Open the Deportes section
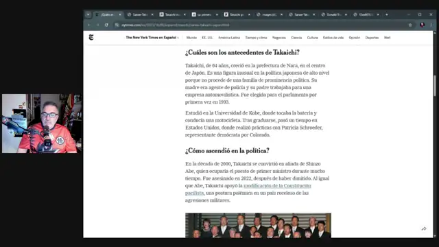 click(x=372, y=38)
